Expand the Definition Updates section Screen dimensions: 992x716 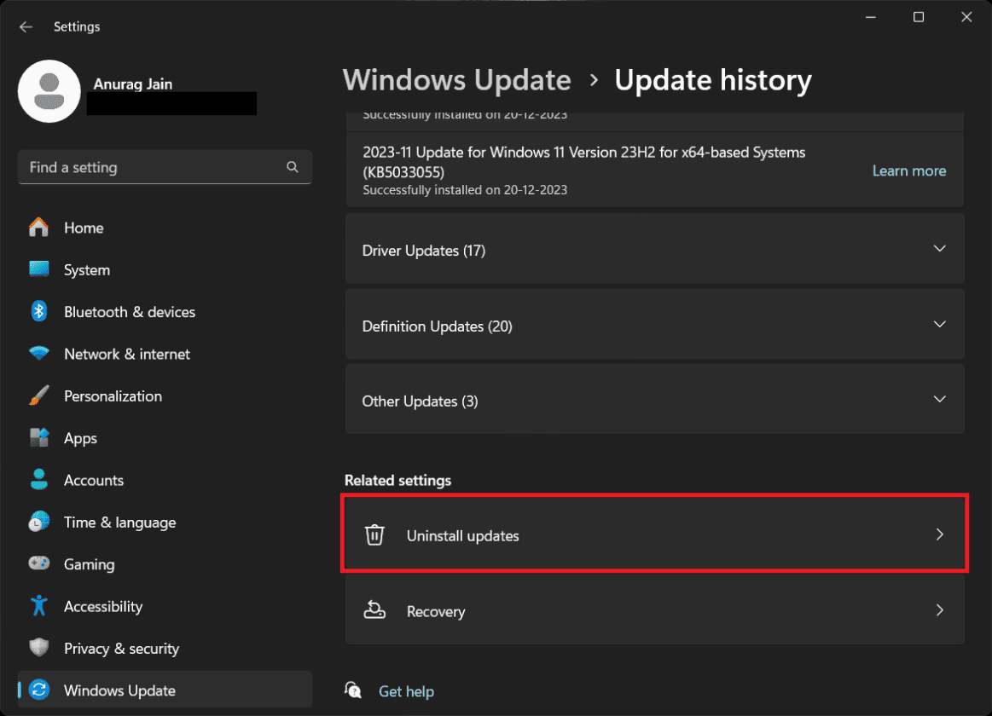[939, 324]
